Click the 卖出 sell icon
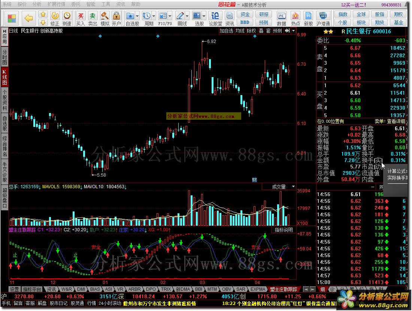412x311 pixels. pyautogui.click(x=93, y=15)
